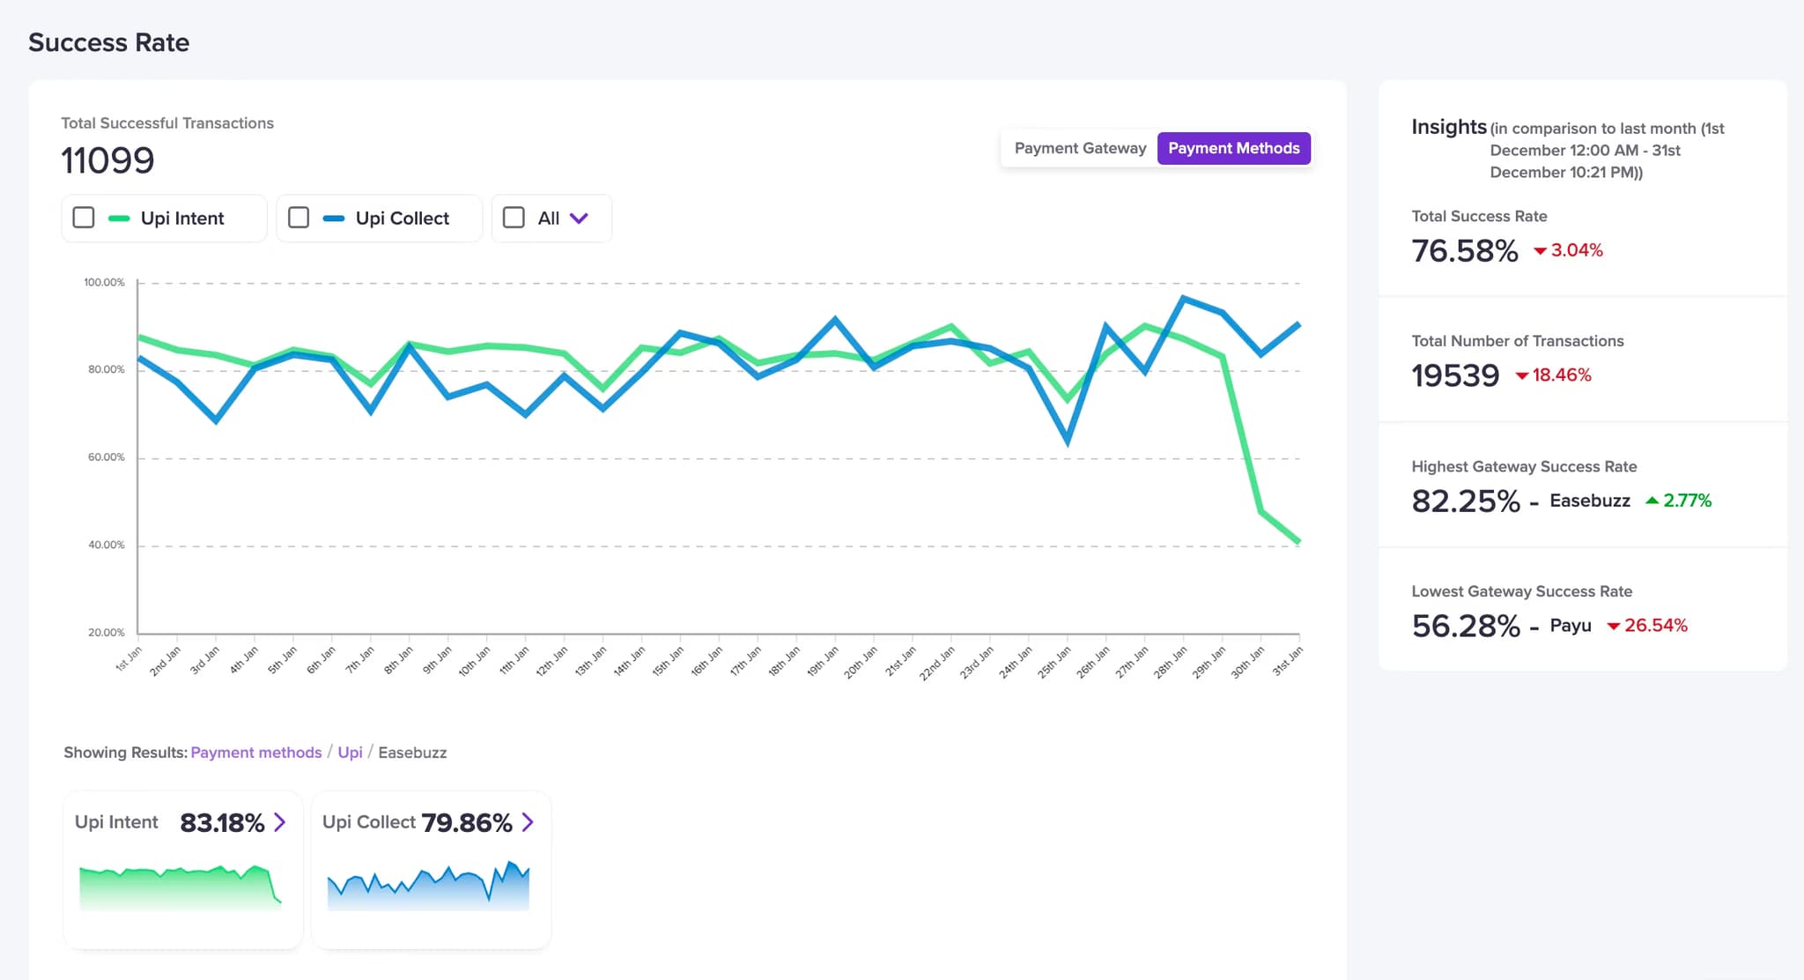Enable the Upi Collect checkbox
The image size is (1804, 980).
click(x=299, y=217)
